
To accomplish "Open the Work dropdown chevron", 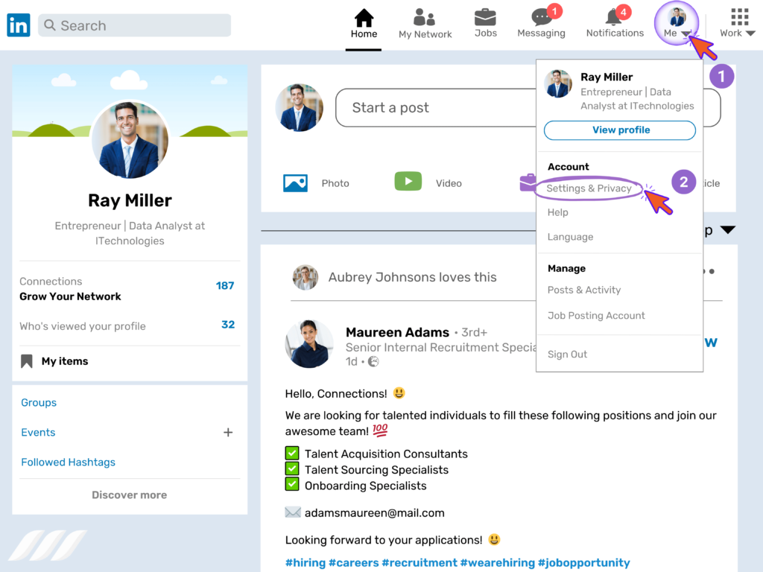I will click(749, 32).
